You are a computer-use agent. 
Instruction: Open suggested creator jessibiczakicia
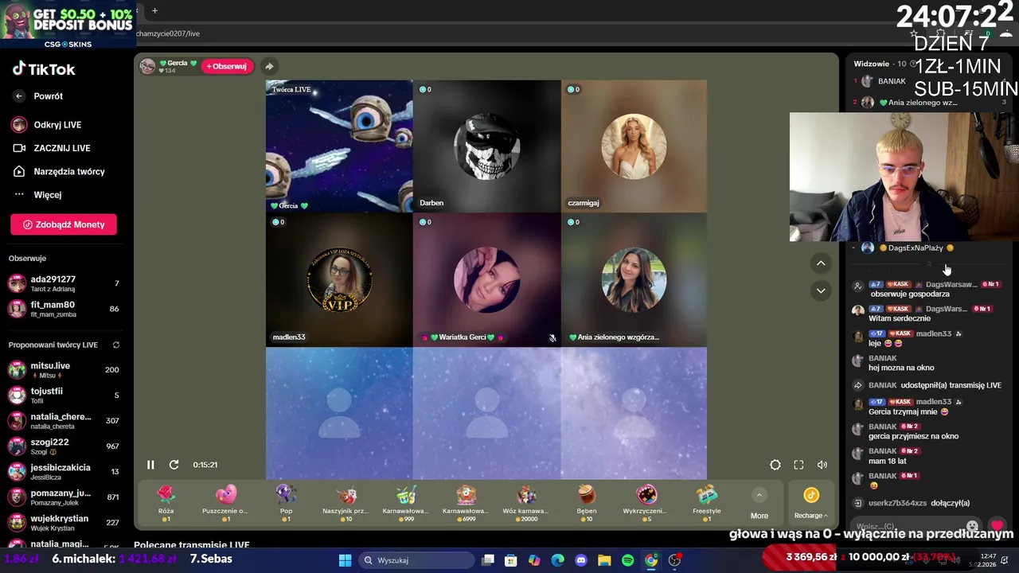point(64,472)
